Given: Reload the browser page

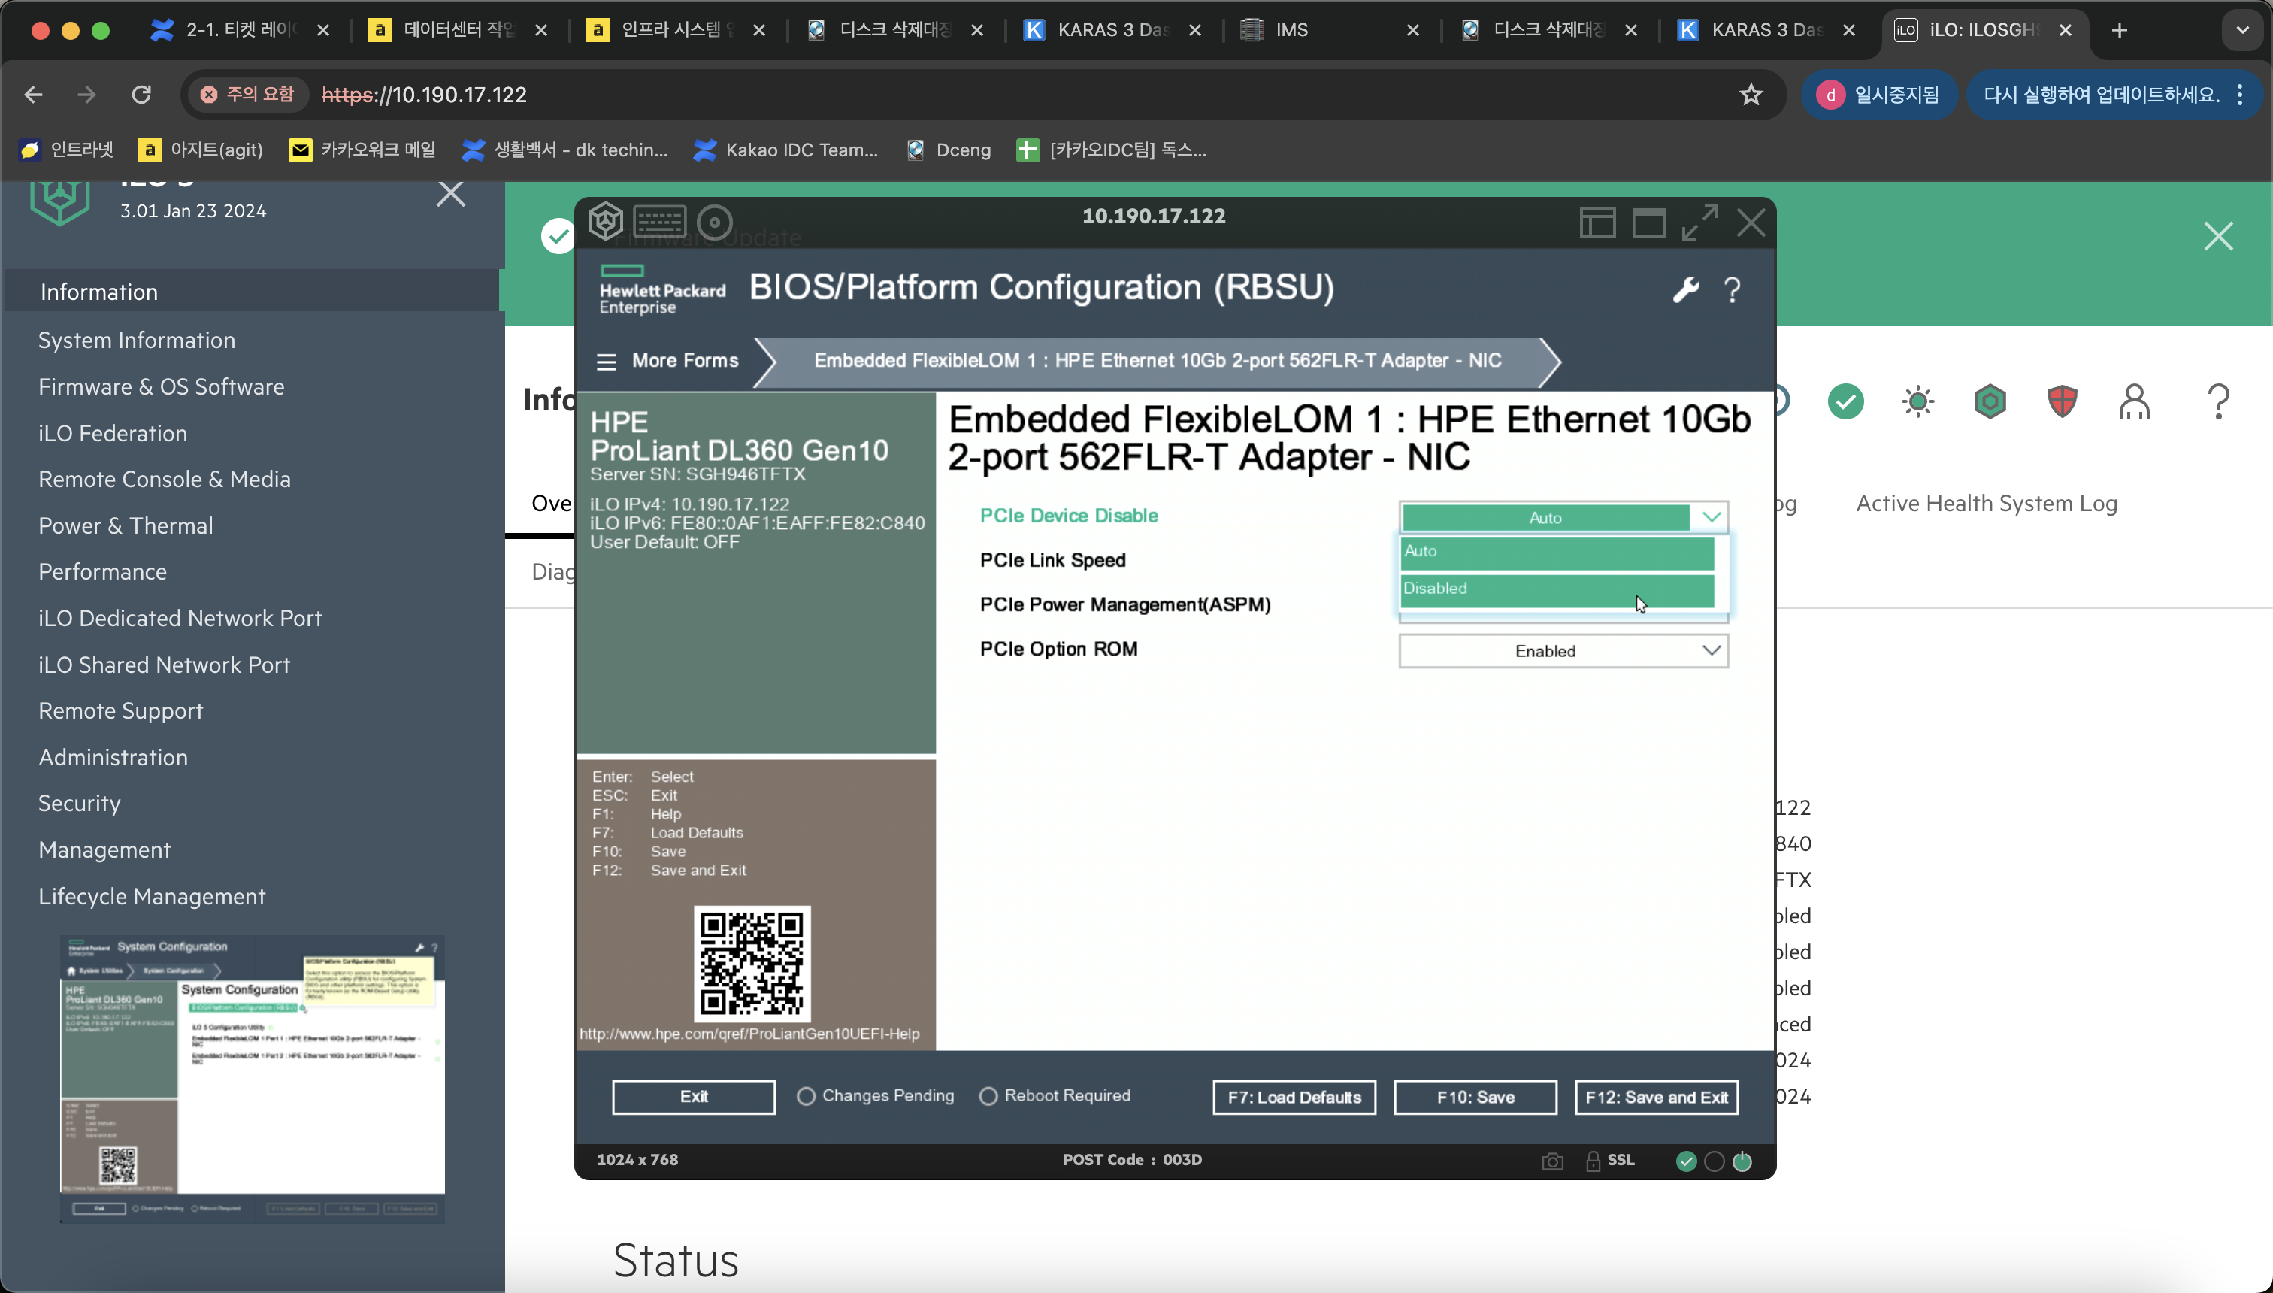Looking at the screenshot, I should [141, 94].
